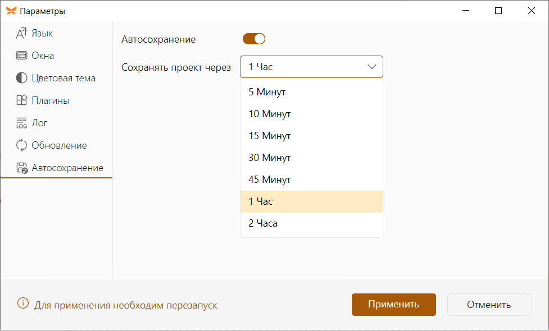The height and width of the screenshot is (331, 549).
Task: Disable the Автосохранение toggle switch
Action: (254, 39)
